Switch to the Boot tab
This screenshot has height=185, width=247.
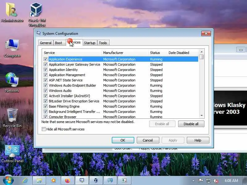59,43
